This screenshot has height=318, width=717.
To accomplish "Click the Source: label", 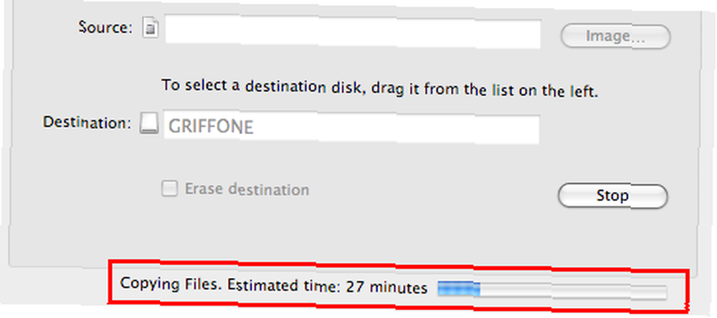I will 105,27.
